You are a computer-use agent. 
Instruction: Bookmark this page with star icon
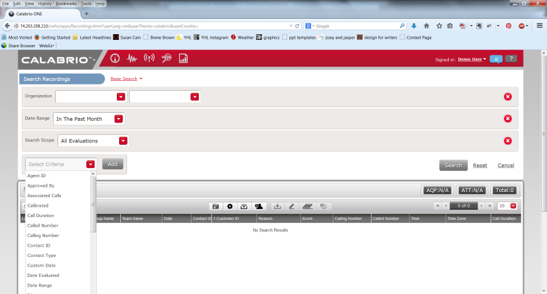pyautogui.click(x=439, y=26)
